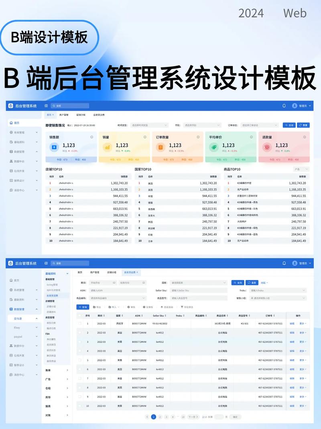
Task: Check the checkbox for table row 1
Action: [x=79, y=323]
